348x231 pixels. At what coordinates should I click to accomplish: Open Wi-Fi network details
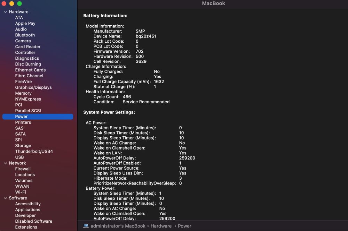pos(21,192)
